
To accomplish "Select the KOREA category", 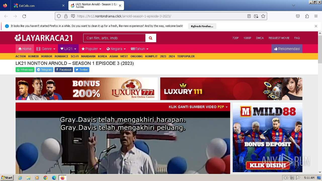I will point(102,56).
